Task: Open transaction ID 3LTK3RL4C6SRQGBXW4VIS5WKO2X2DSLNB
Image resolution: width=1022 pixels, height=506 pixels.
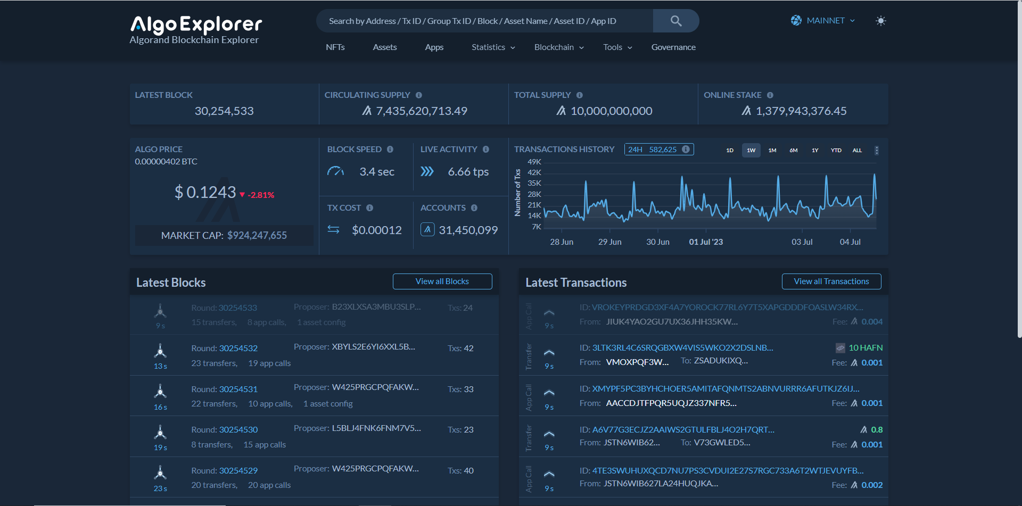Action: point(683,348)
